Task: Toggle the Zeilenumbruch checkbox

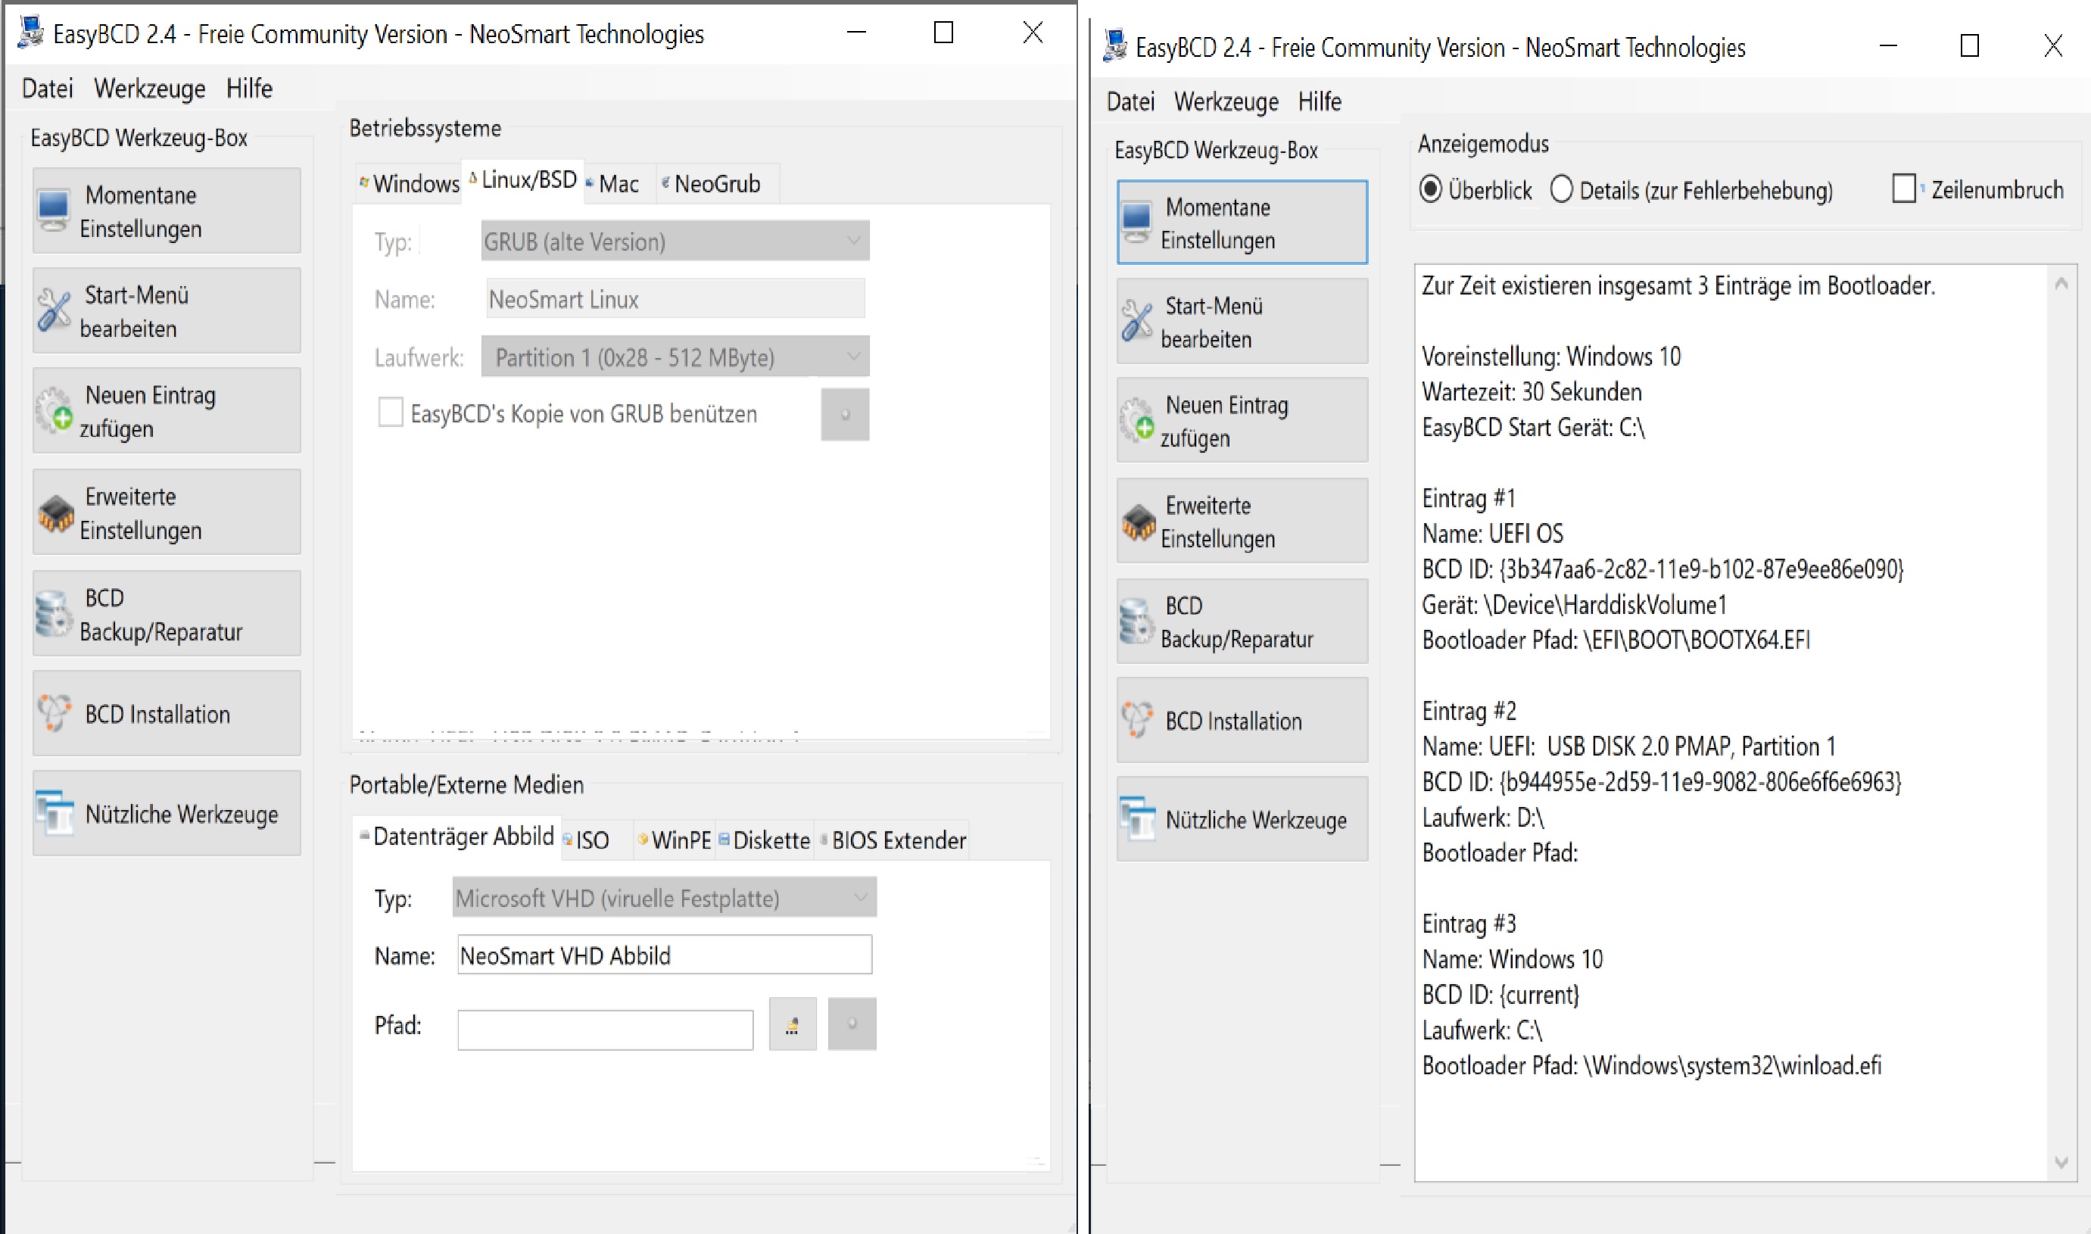Action: (x=1904, y=188)
